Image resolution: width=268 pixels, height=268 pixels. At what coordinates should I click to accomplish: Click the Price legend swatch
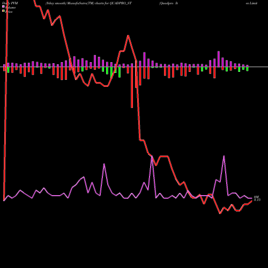pyautogui.click(x=3, y=11)
